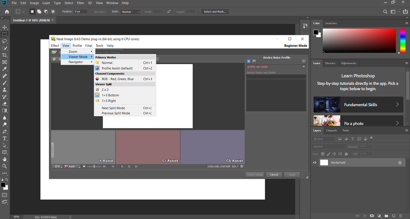Click the adjustment layer icon in Layers panel
This screenshot has height=219, width=410.
coord(379,216)
